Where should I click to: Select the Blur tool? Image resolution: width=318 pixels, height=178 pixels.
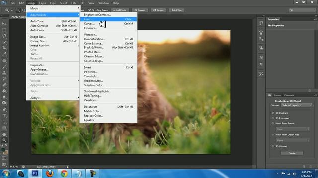click(x=4, y=97)
